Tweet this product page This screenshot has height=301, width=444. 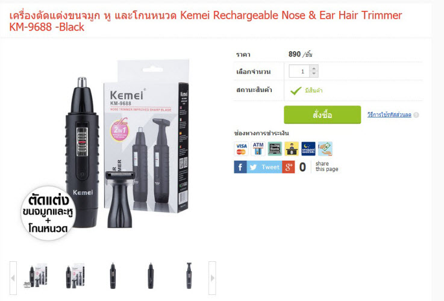pyautogui.click(x=264, y=167)
